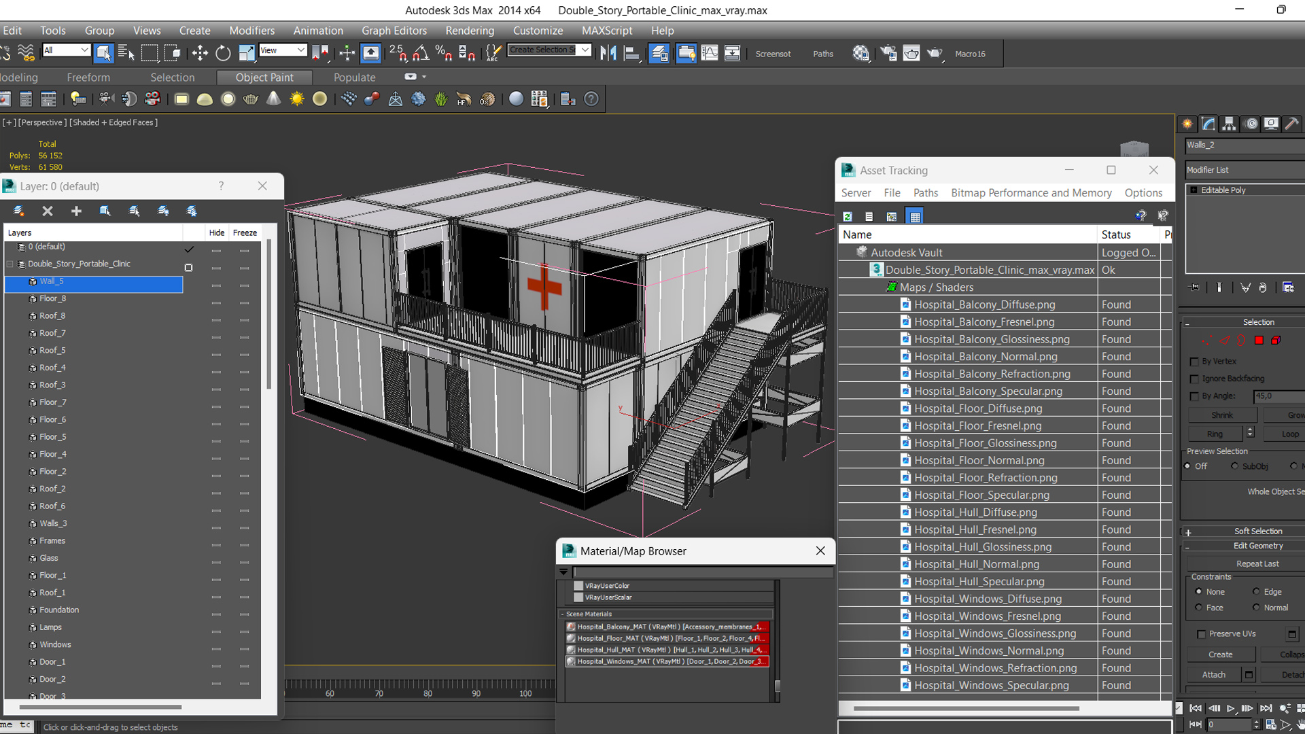Open the MAXScript menu
Screen dimensions: 1305x734
pyautogui.click(x=607, y=31)
